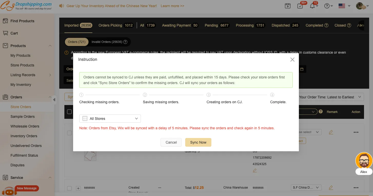Open the notification bell icon
The height and width of the screenshot is (196, 373).
312,6
